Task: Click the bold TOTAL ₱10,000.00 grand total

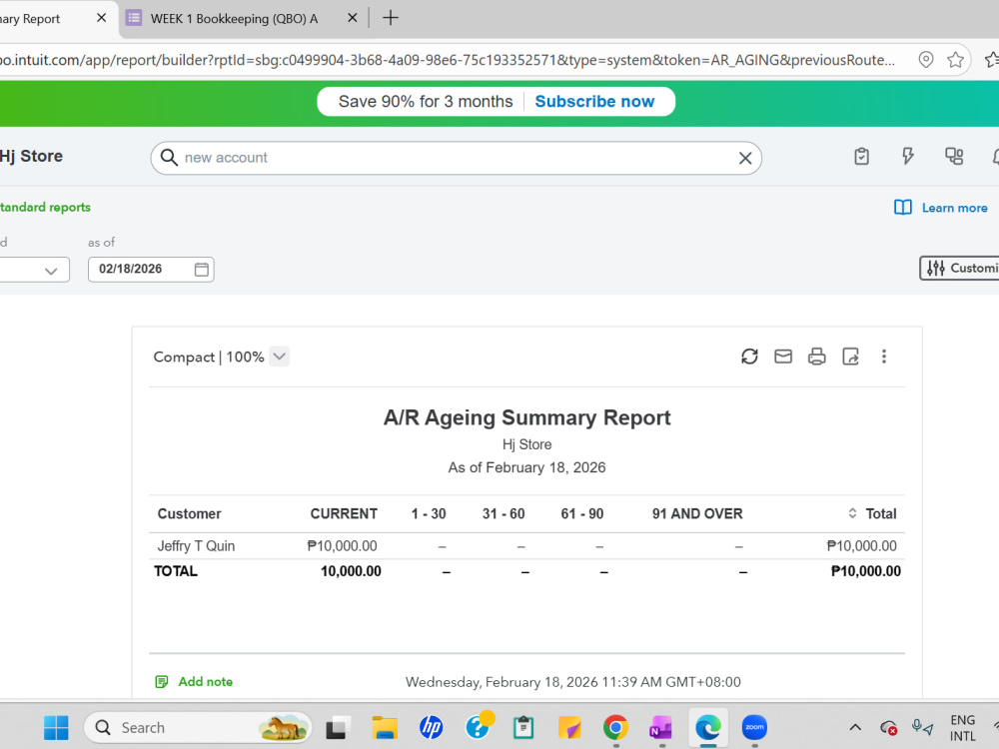Action: click(x=865, y=571)
